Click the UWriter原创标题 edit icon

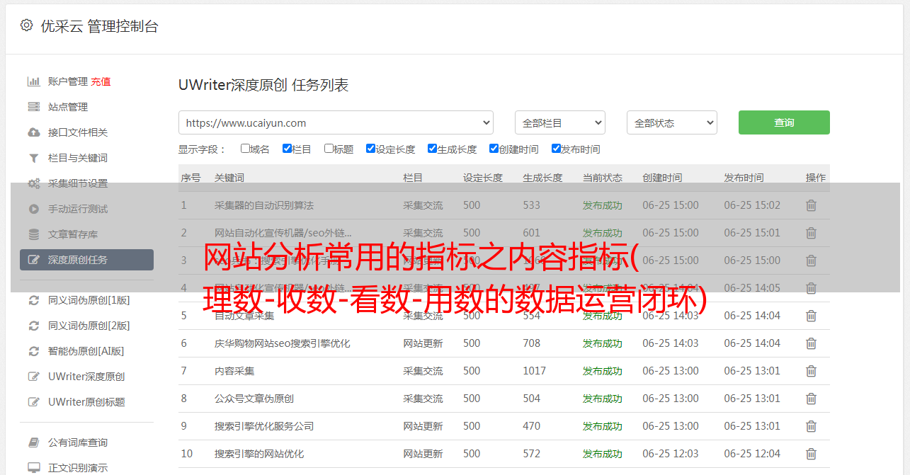33,402
